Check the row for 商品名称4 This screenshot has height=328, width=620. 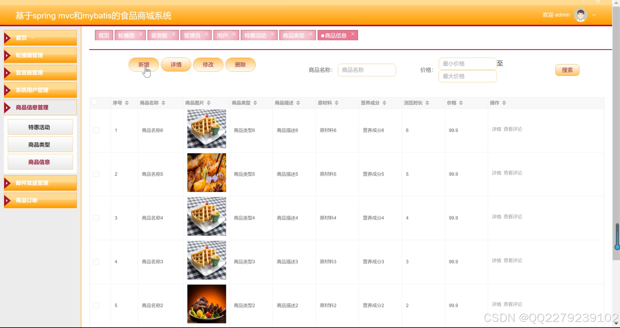click(96, 218)
